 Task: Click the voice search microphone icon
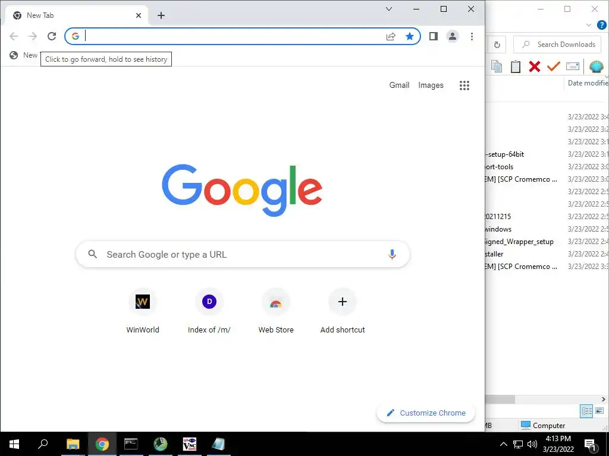tap(392, 254)
